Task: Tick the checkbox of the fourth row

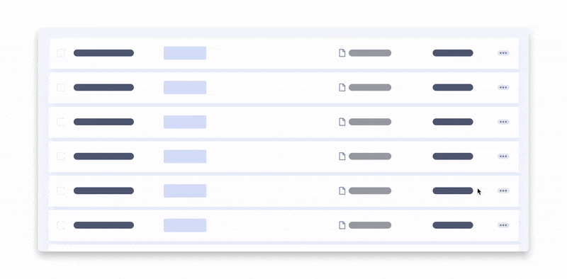Action: click(x=61, y=156)
